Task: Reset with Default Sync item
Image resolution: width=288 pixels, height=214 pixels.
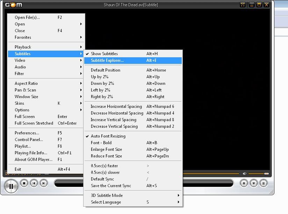Action: coord(133,179)
